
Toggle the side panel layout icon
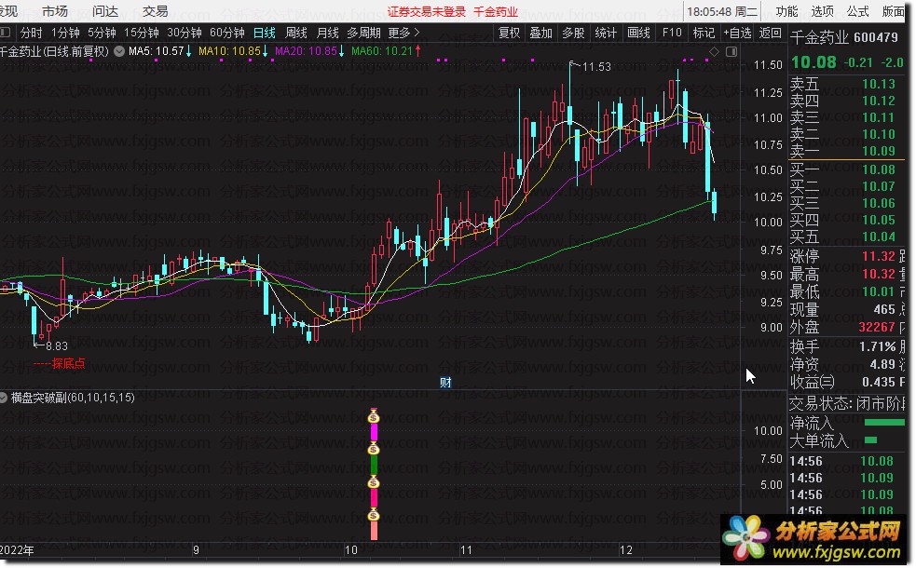(731, 52)
